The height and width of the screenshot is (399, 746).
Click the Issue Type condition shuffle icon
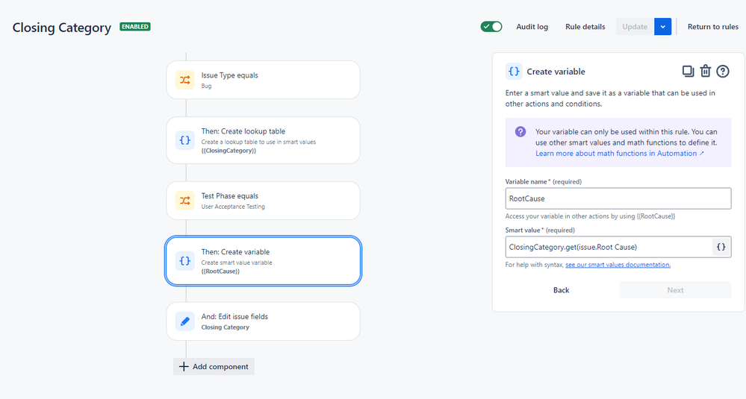click(185, 80)
